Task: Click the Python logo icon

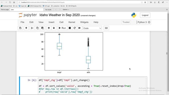Action: (x=134, y=15)
